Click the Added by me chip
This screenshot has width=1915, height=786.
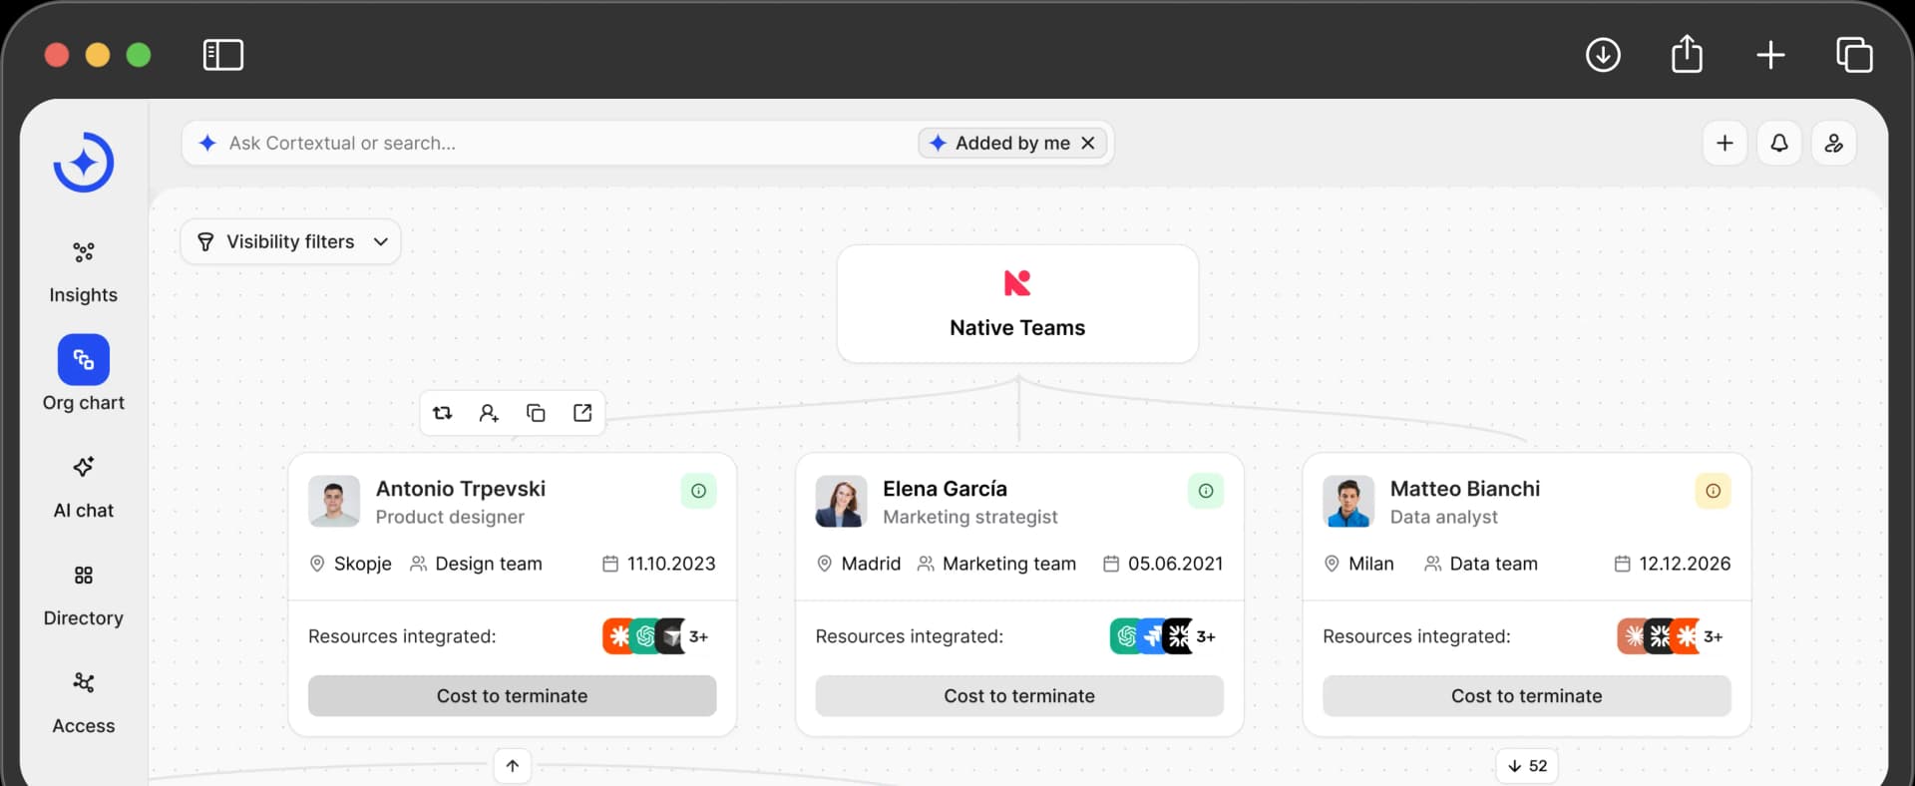[1011, 144]
